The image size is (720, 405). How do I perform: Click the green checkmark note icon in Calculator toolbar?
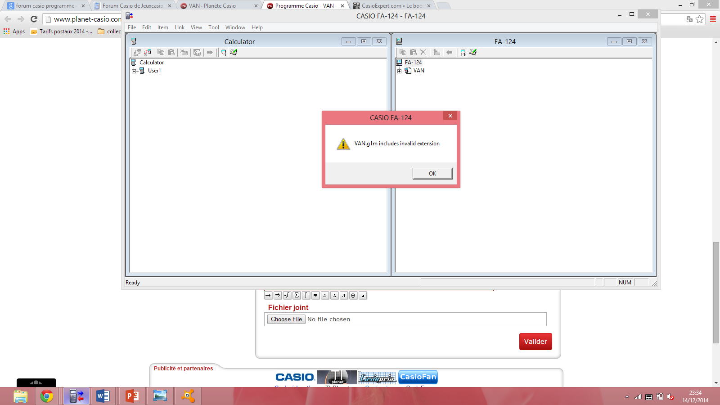click(x=234, y=53)
